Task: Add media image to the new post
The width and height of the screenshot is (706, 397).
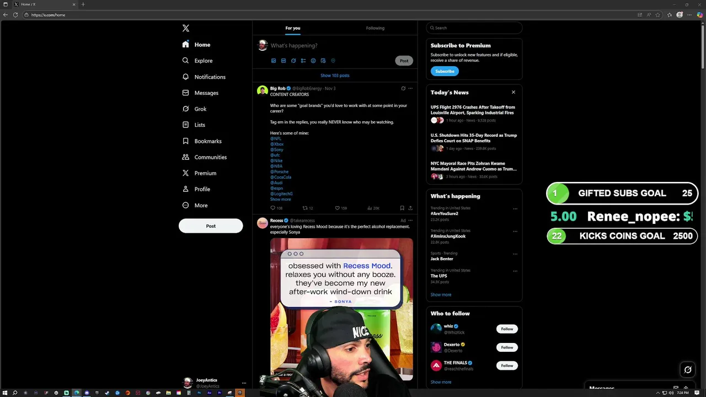Action: 273,61
